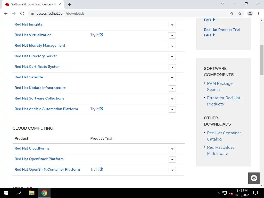
Task: Bookmark this page with star icon
Action: click(240, 13)
